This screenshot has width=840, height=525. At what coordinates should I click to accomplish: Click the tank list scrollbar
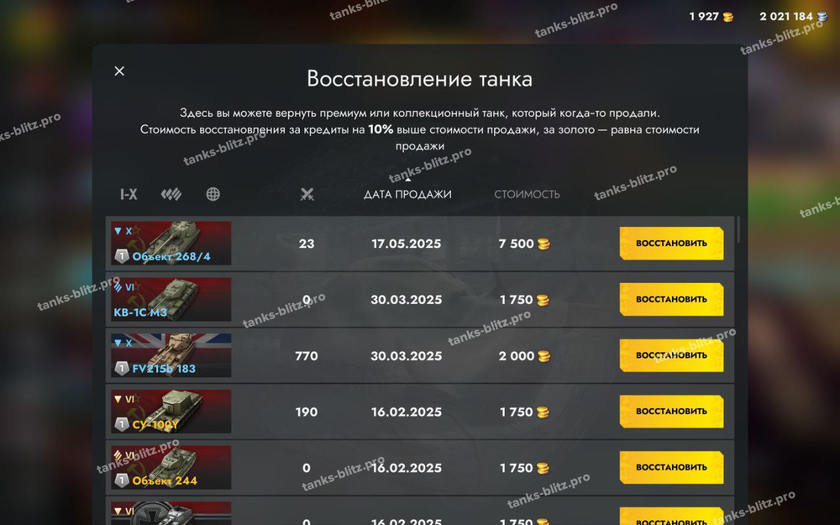tap(738, 230)
